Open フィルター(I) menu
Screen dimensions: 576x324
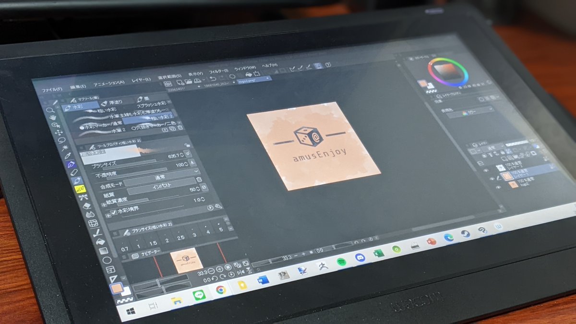(x=218, y=72)
